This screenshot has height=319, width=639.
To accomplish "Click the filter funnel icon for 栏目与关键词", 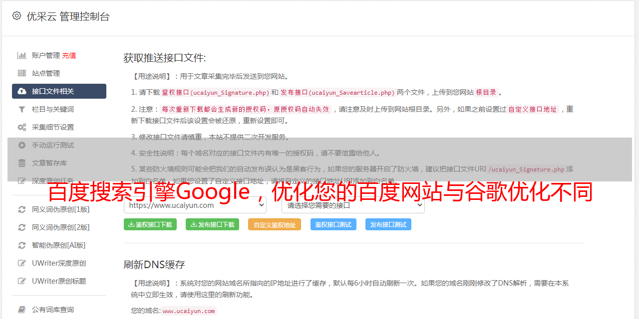I will 21,109.
